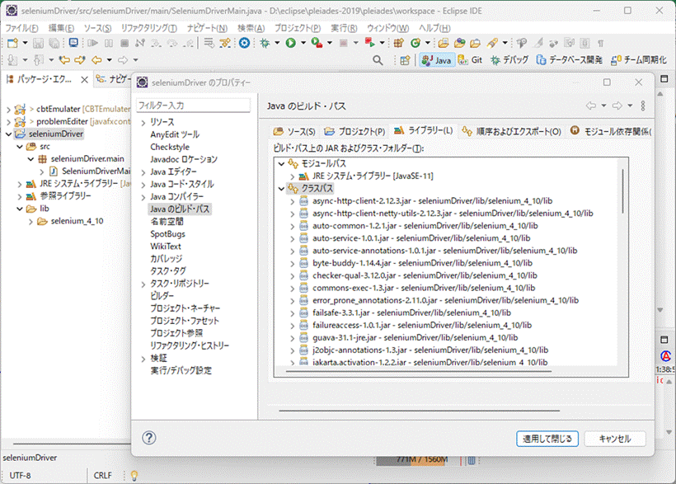Click the New Java Package icon
Image resolution: width=676 pixels, height=484 pixels.
399,43
